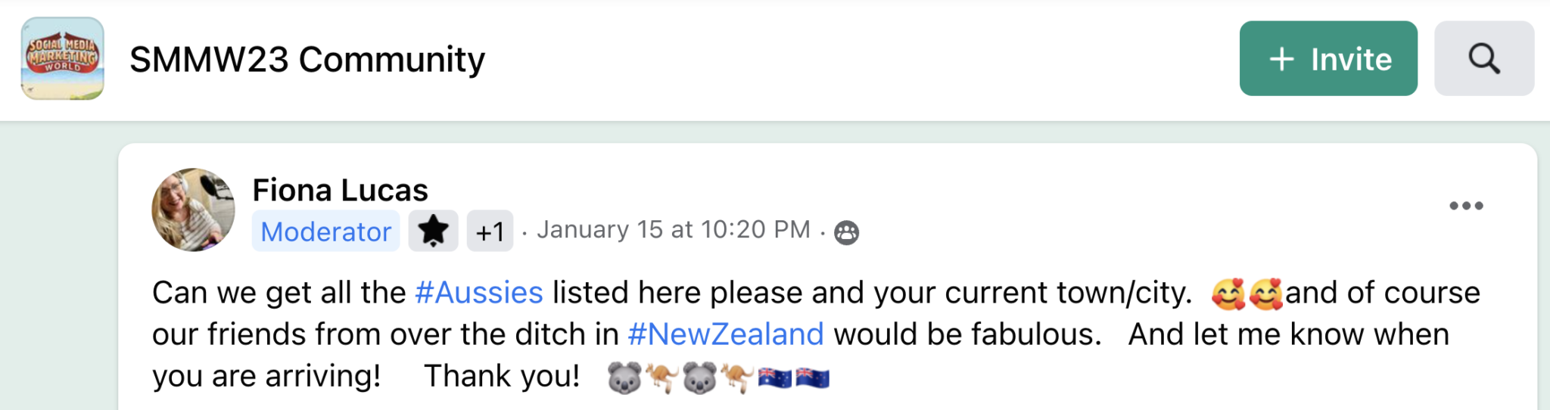
Task: Click the first flag emoji in post
Action: point(774,377)
